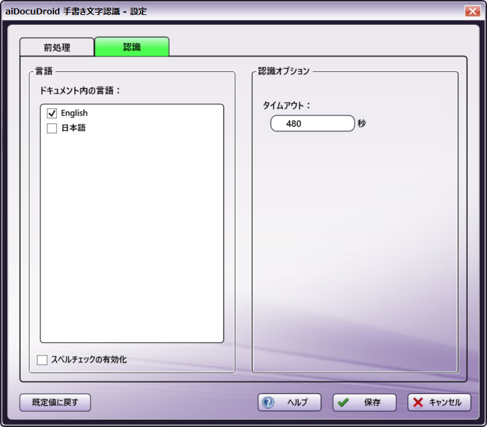Click the ドキュメント内の言語 label
The image size is (487, 427).
80,90
